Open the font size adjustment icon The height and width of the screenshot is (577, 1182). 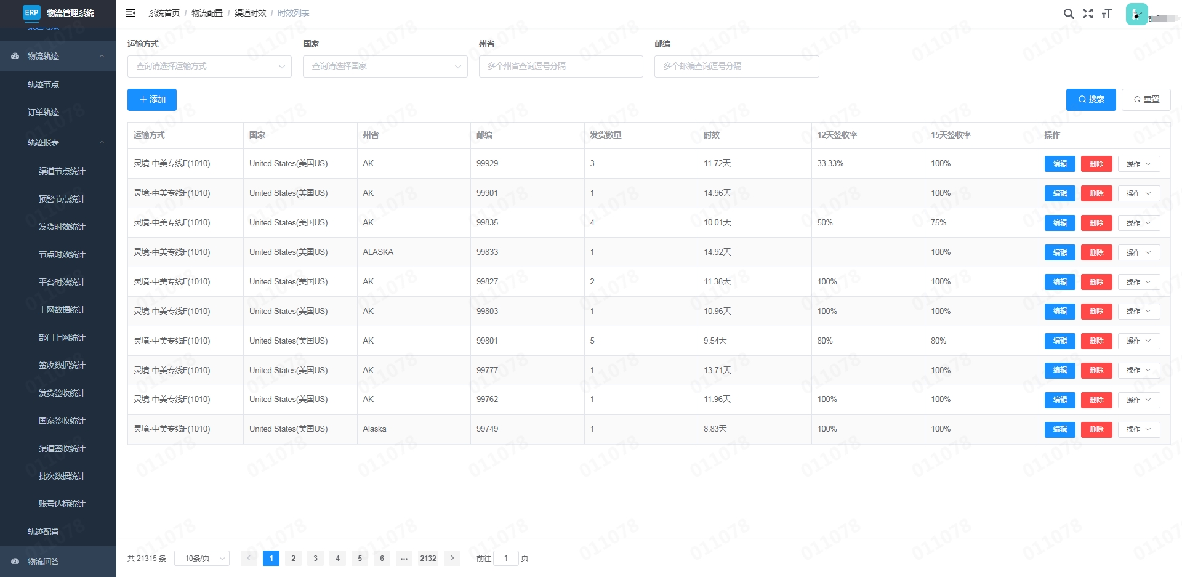[1106, 14]
